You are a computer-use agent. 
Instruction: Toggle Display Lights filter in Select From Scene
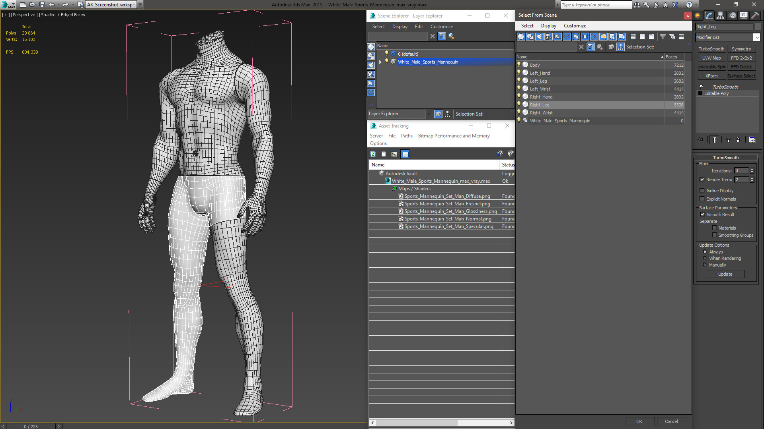pyautogui.click(x=539, y=37)
